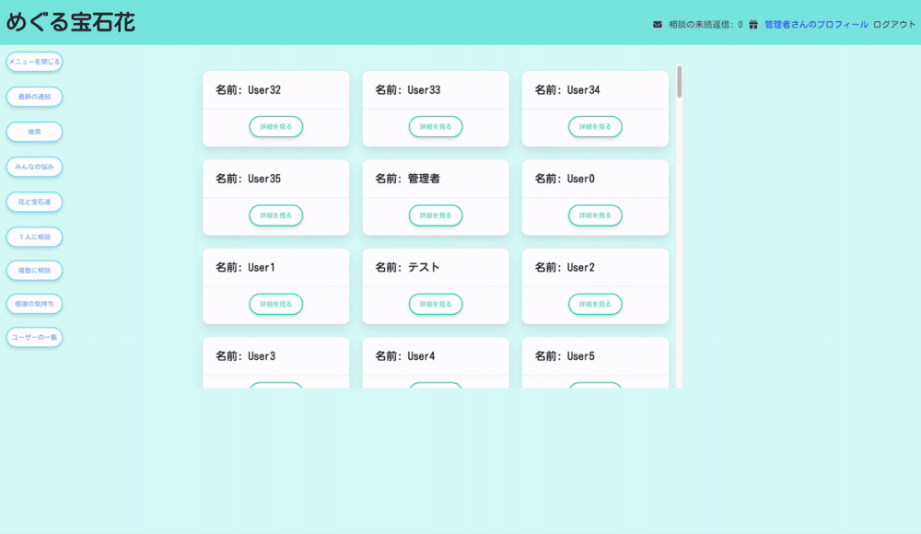This screenshot has height=534, width=921.
Task: View details for 管理者 card
Action: click(436, 215)
